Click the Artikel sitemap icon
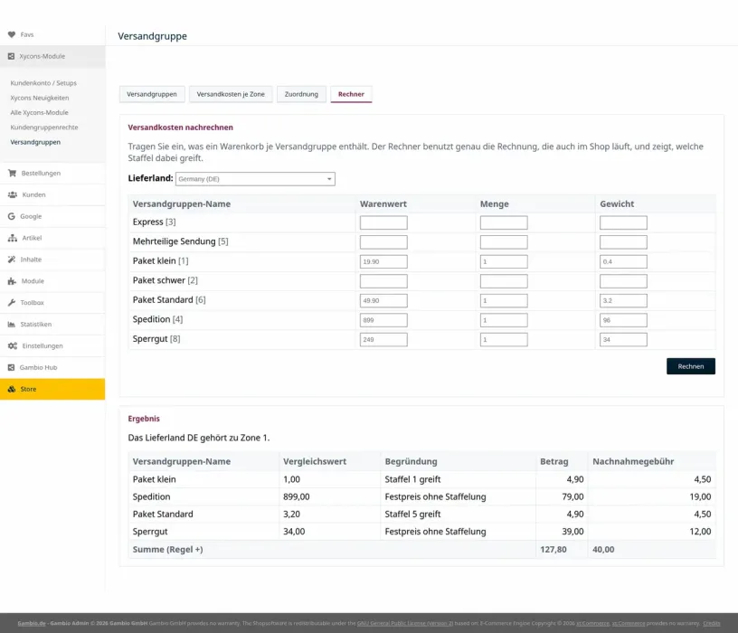Screen dimensions: 738x633 click(x=13, y=238)
